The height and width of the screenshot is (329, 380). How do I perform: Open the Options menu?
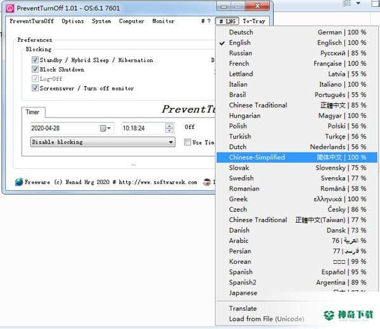point(73,21)
